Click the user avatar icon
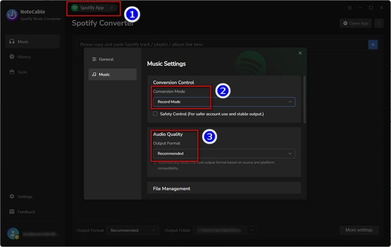 point(13,233)
